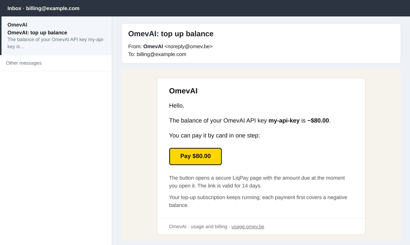The image size is (410, 245).
Task: Click the bold my-api-key name in the email
Action: point(284,121)
